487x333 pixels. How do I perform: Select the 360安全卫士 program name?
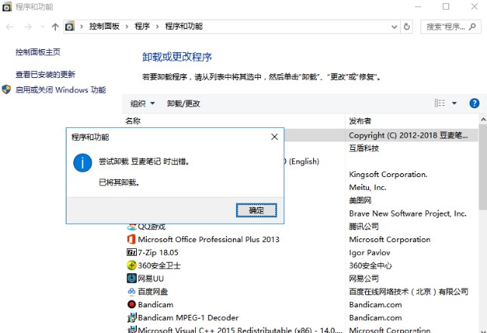(x=159, y=266)
